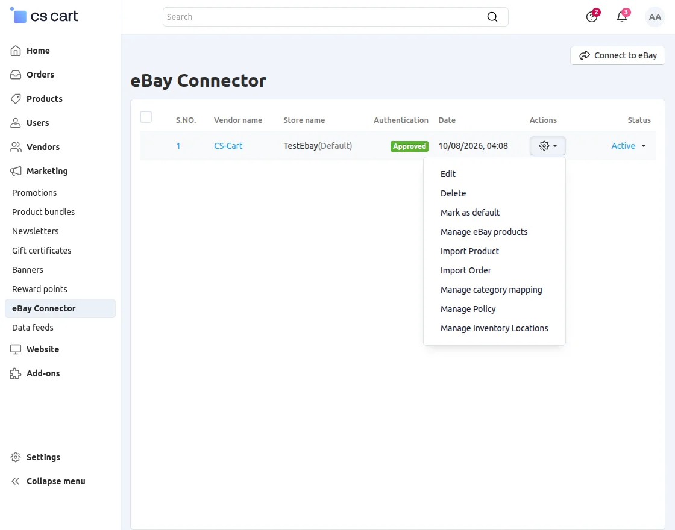Click the Settings gear icon in sidebar
675x530 pixels.
(x=16, y=457)
